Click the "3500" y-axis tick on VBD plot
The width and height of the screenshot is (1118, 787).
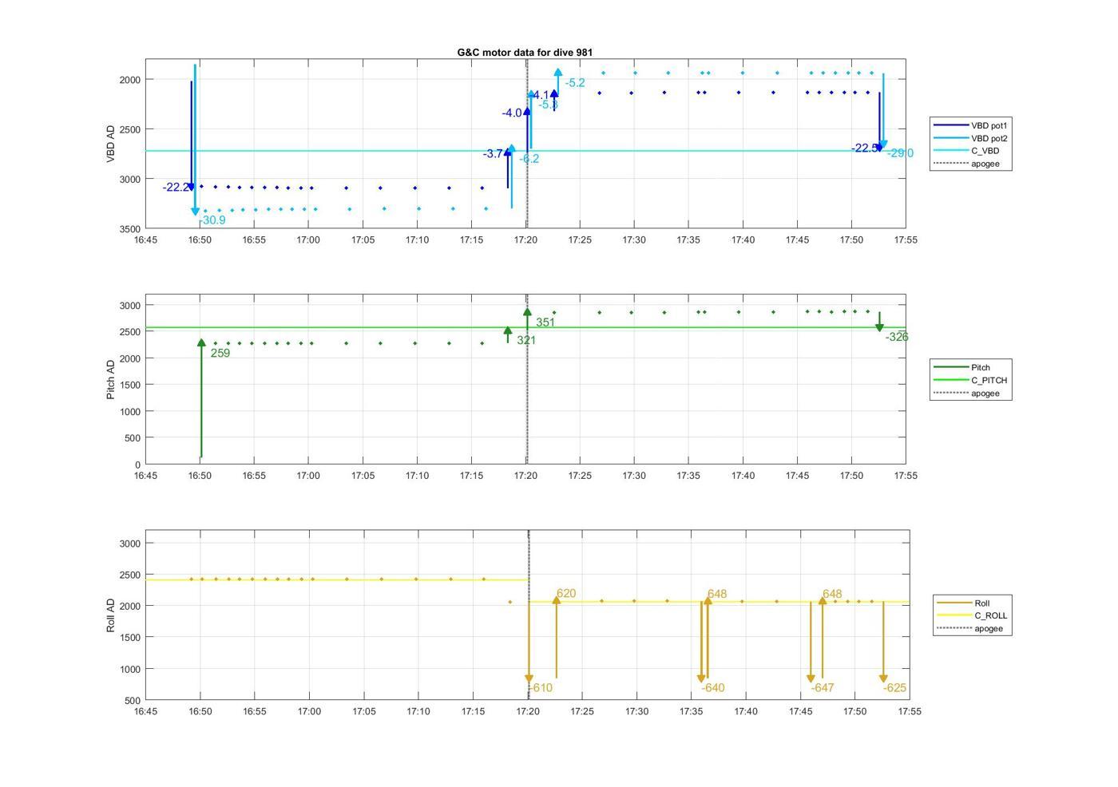coord(129,229)
